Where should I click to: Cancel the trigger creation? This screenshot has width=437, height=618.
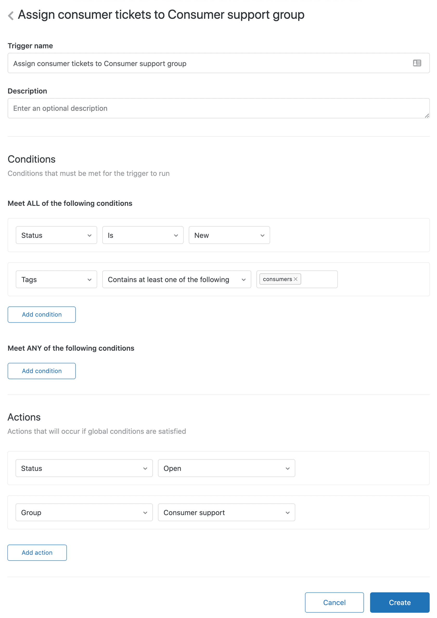click(x=334, y=602)
